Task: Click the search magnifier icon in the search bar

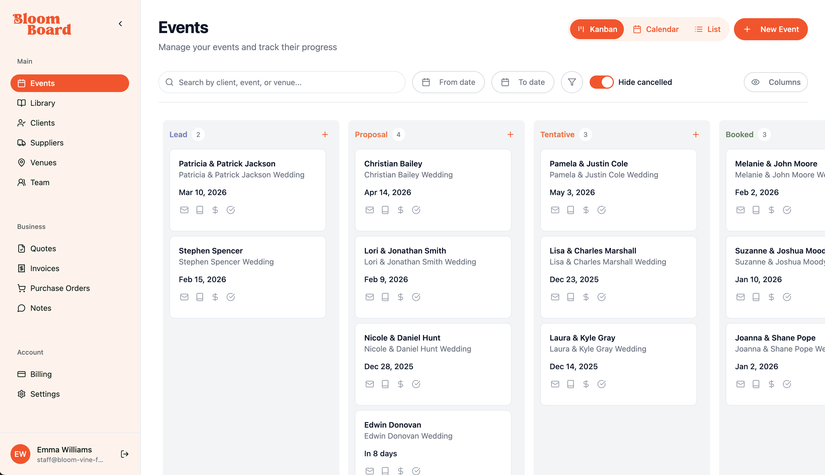Action: pos(169,82)
